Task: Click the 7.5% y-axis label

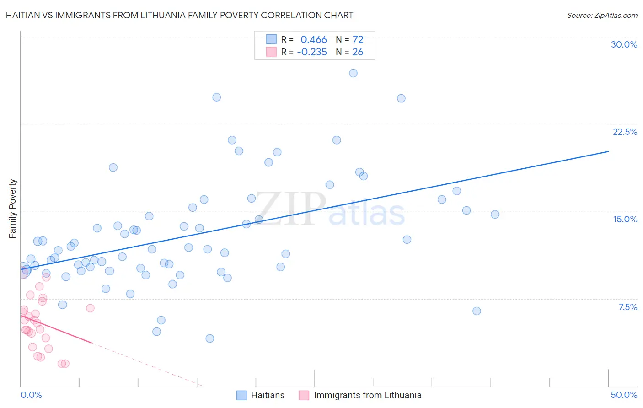Action: [627, 307]
